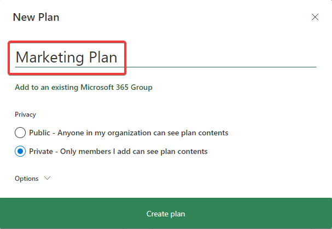332x229 pixels.
Task: Focus the Marketing Plan name field
Action: [x=164, y=57]
